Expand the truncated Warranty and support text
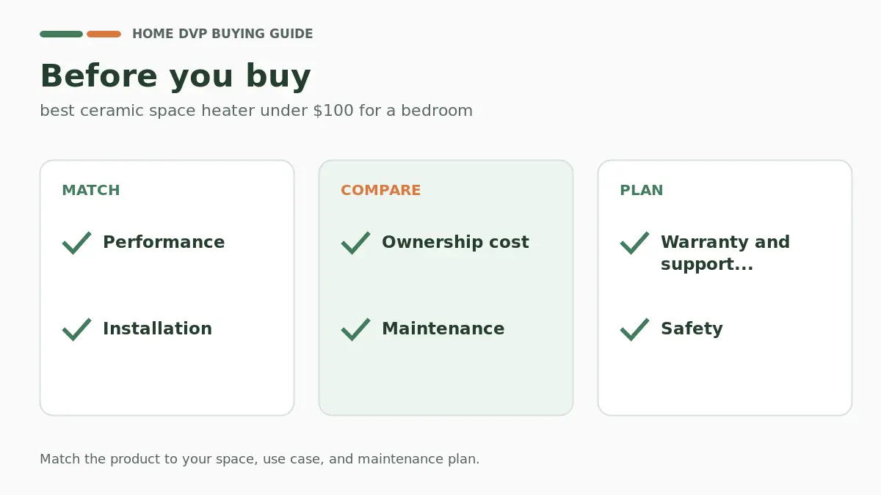881x495 pixels. (x=725, y=254)
